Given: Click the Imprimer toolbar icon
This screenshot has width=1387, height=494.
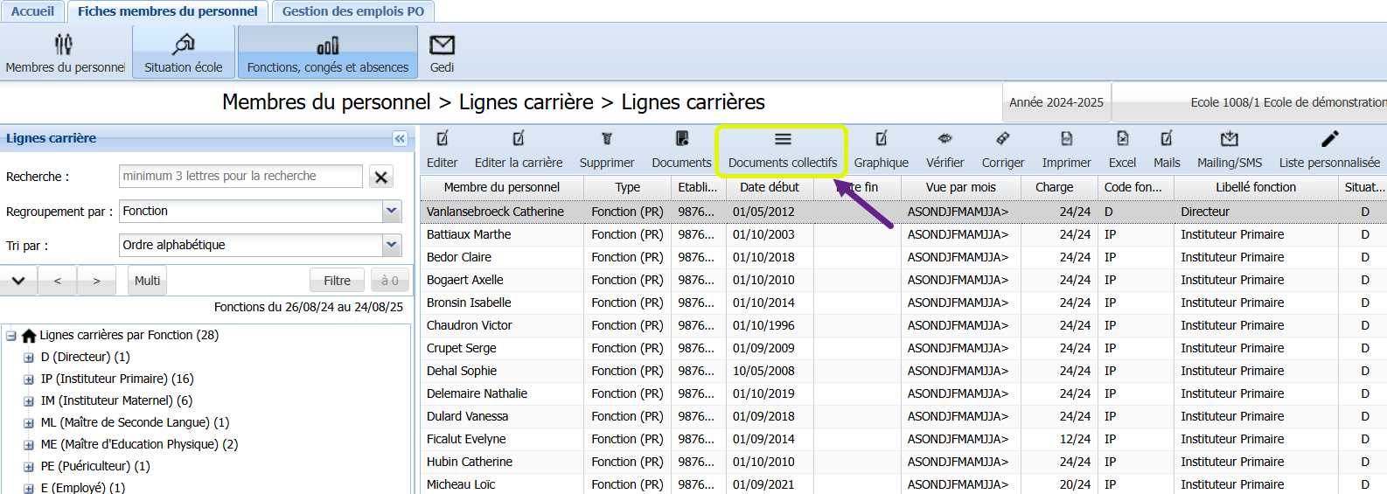Looking at the screenshot, I should [1066, 139].
